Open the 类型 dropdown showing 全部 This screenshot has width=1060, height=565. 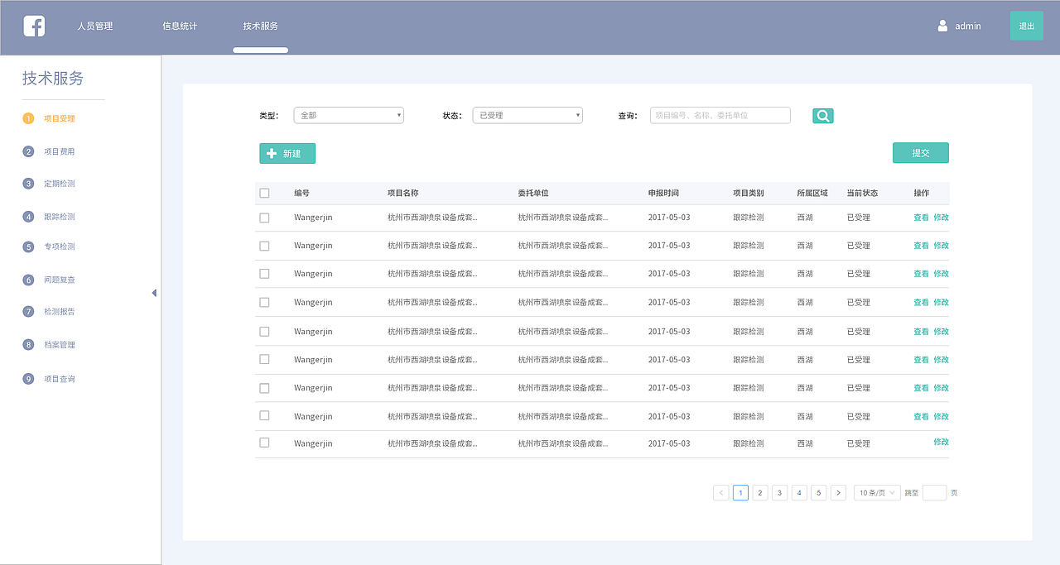[x=348, y=115]
